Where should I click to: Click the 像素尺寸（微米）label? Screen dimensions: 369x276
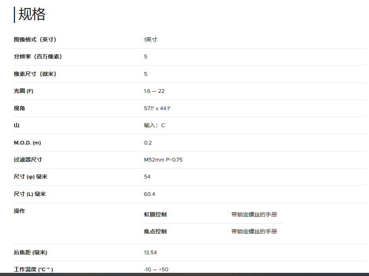pyautogui.click(x=35, y=74)
